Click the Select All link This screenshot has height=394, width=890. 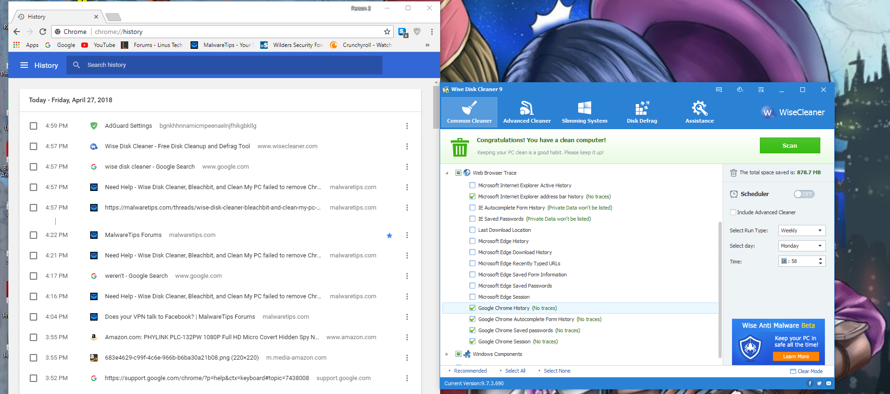pyautogui.click(x=515, y=371)
